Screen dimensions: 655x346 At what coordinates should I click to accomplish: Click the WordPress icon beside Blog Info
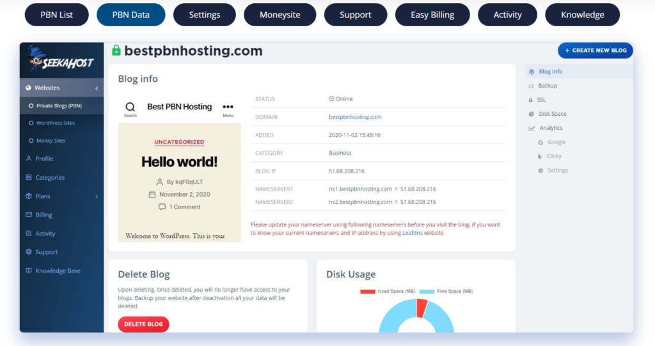(532, 72)
